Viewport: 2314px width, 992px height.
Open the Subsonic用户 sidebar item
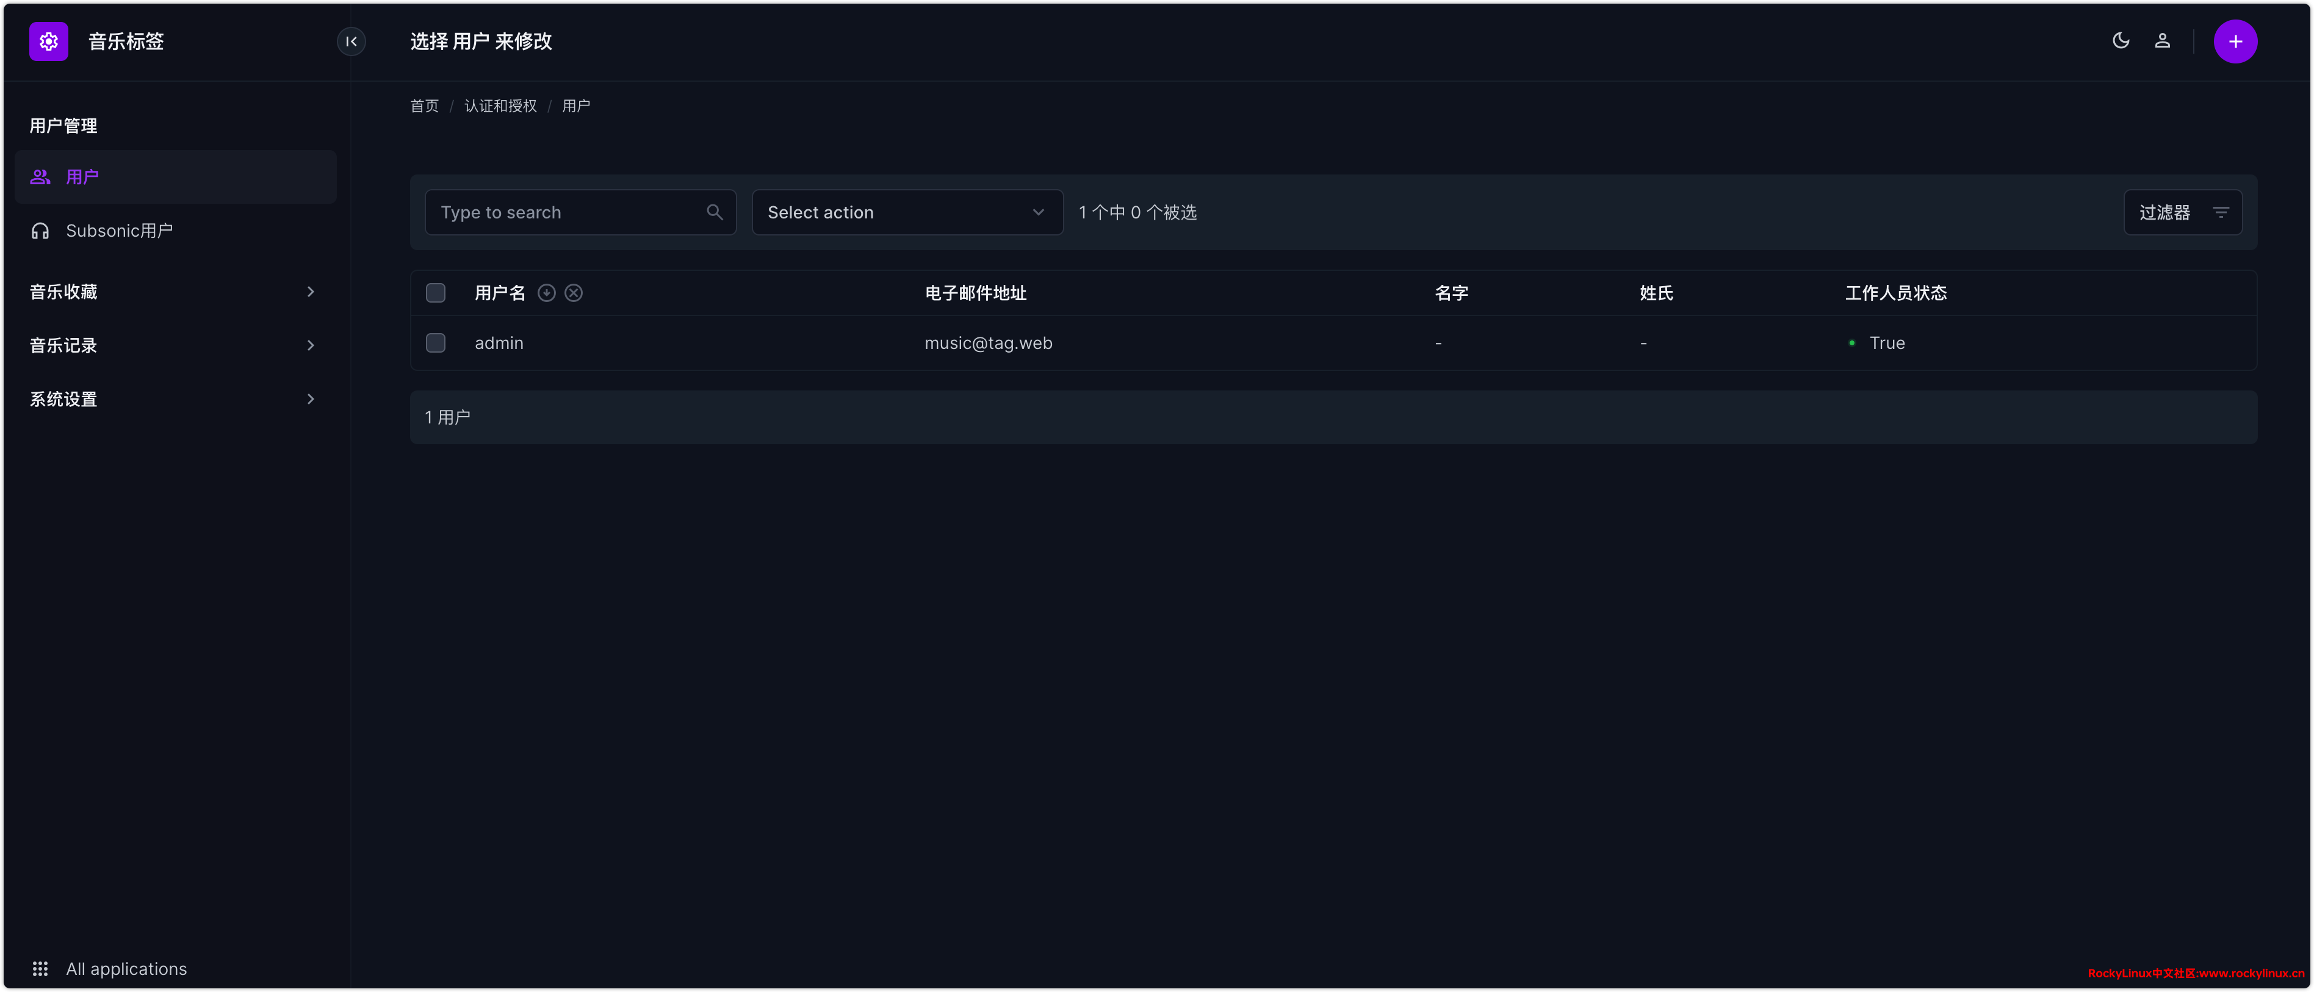pyautogui.click(x=120, y=231)
